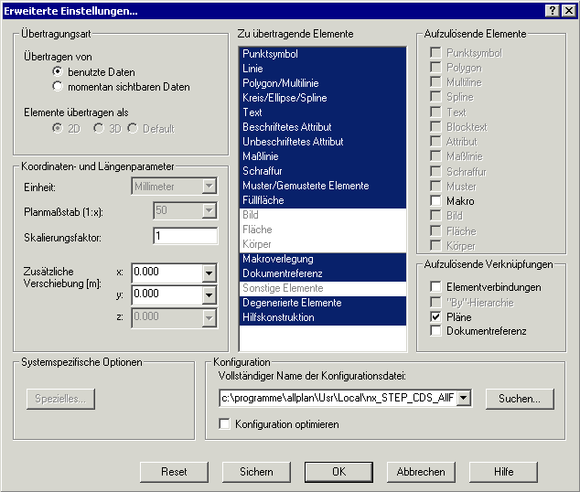
Task: Select 'Polygon/Multilinie' list entry
Action: click(323, 83)
